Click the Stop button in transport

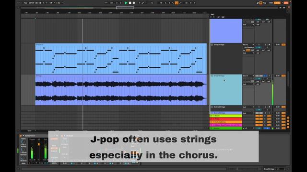tap(130, 3)
